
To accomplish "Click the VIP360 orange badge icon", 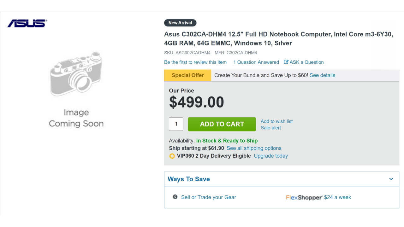I will coord(172,156).
